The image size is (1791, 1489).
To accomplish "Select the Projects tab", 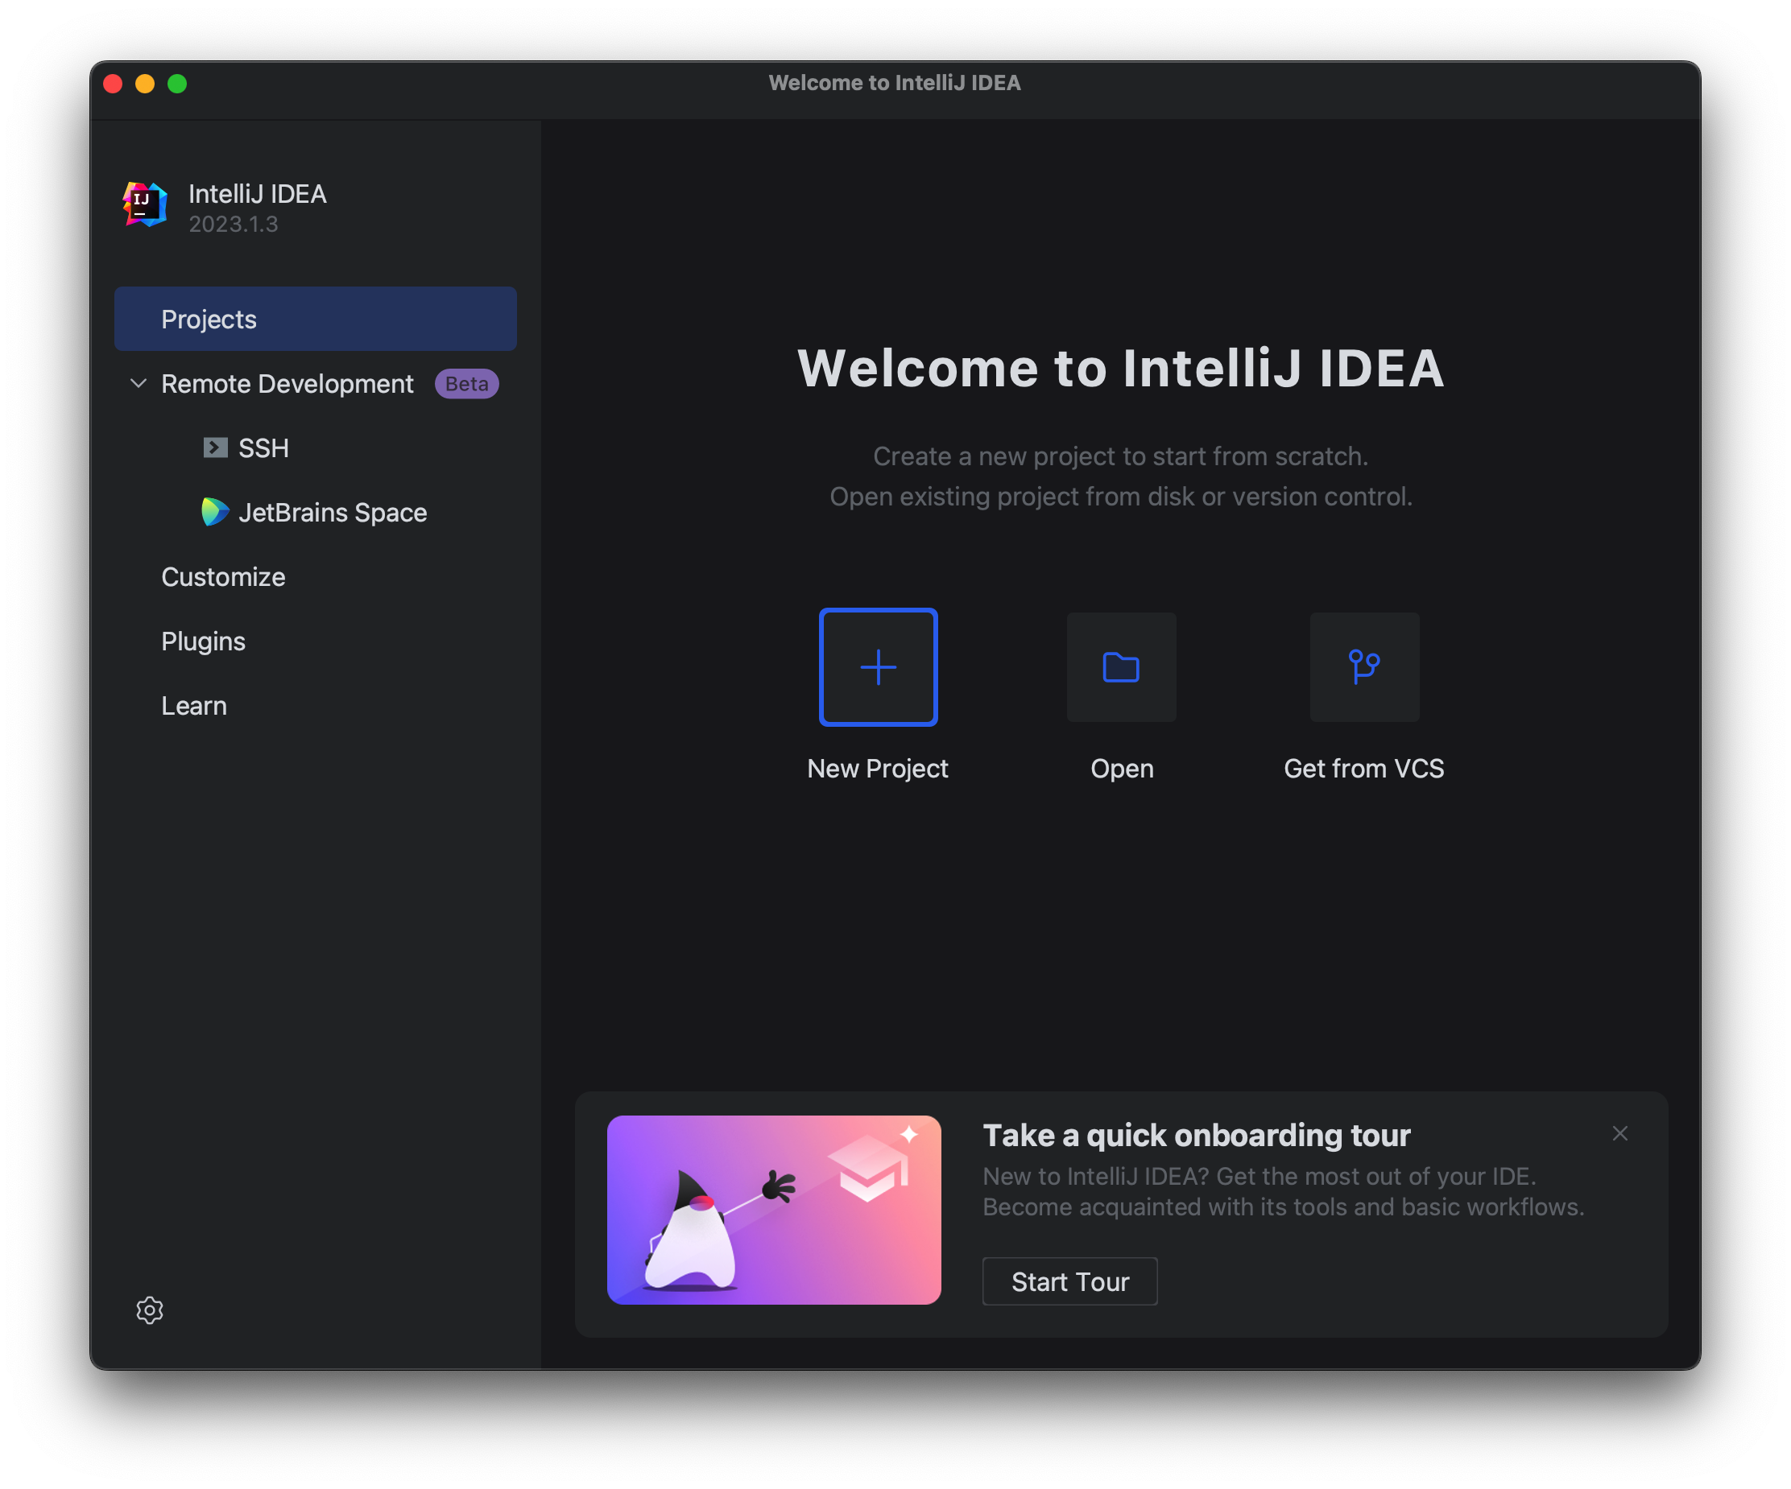I will (315, 319).
